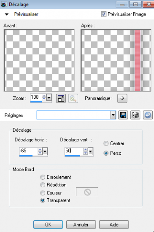The width and height of the screenshot is (154, 232).
Task: Click the Avant preview pane
Action: (x=39, y=60)
